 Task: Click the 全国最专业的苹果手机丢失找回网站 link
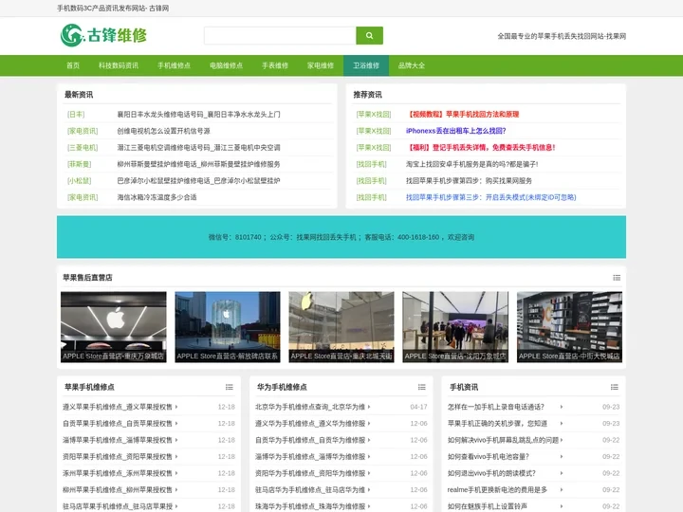point(562,36)
